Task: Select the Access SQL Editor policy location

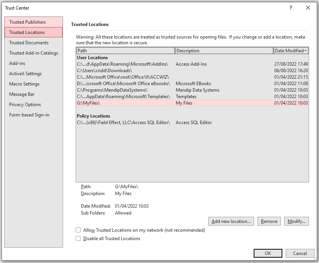Action: pyautogui.click(x=192, y=123)
